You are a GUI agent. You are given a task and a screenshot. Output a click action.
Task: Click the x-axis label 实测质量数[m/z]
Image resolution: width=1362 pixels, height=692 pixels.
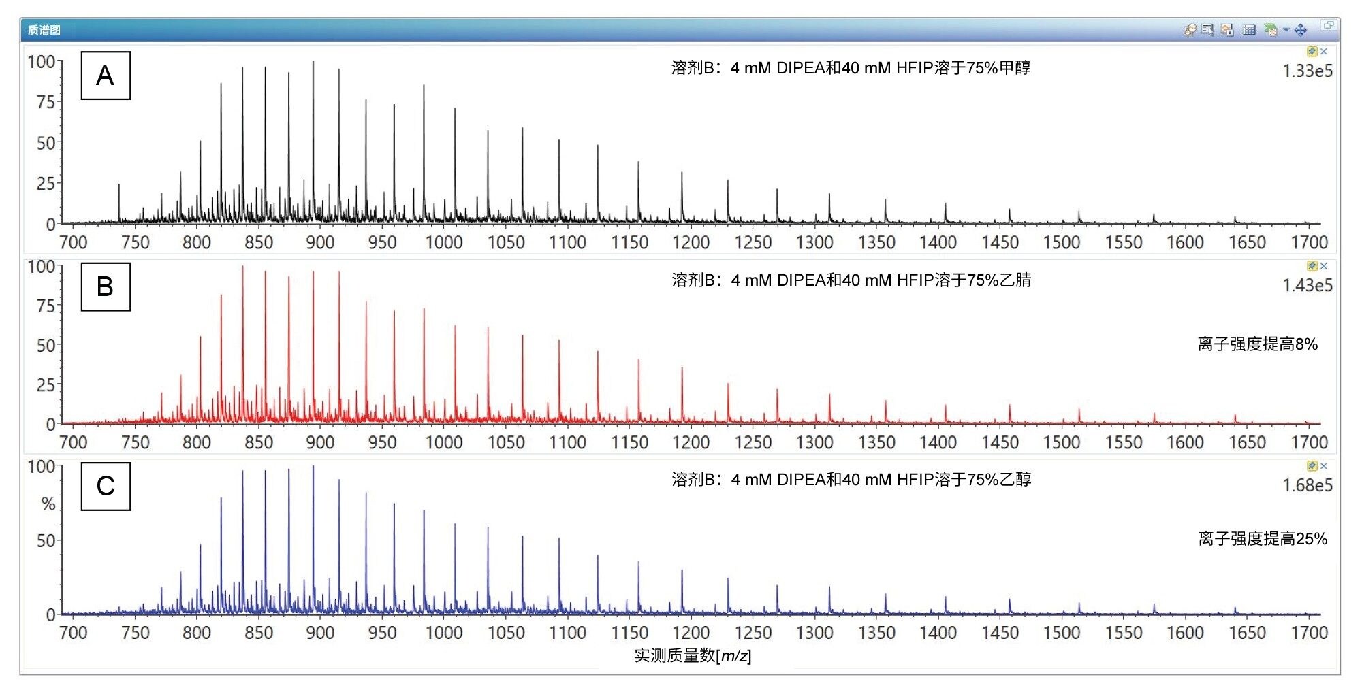coord(693,655)
